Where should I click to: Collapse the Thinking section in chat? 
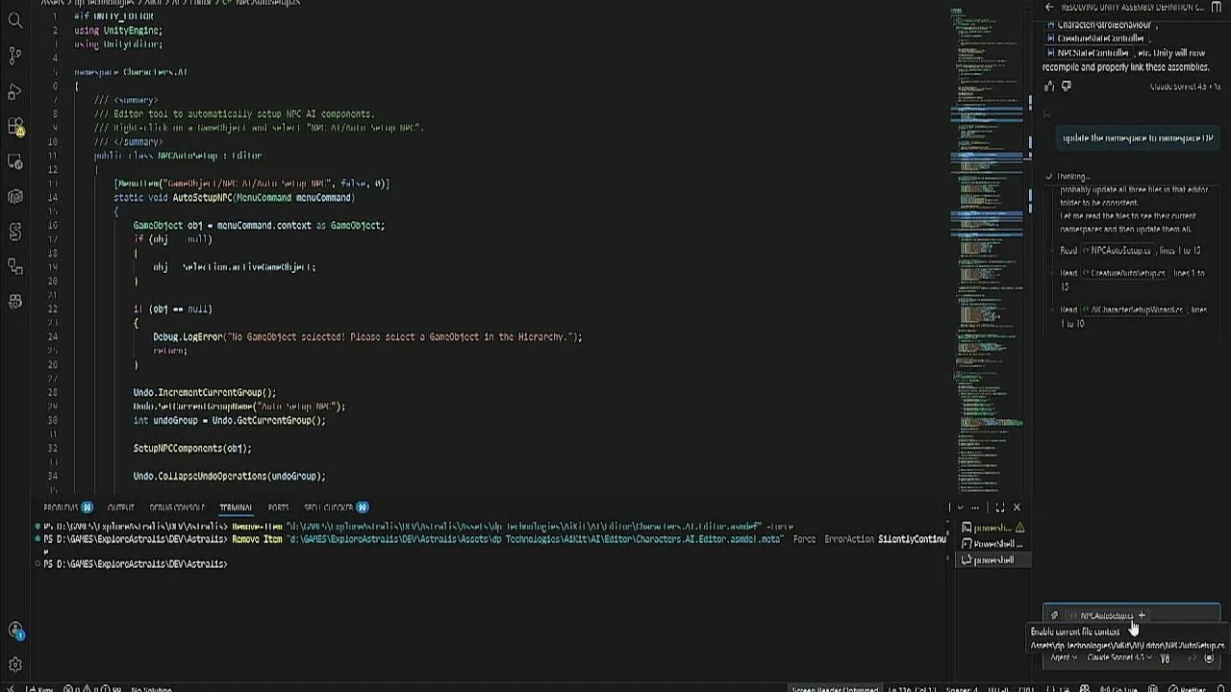(1068, 176)
